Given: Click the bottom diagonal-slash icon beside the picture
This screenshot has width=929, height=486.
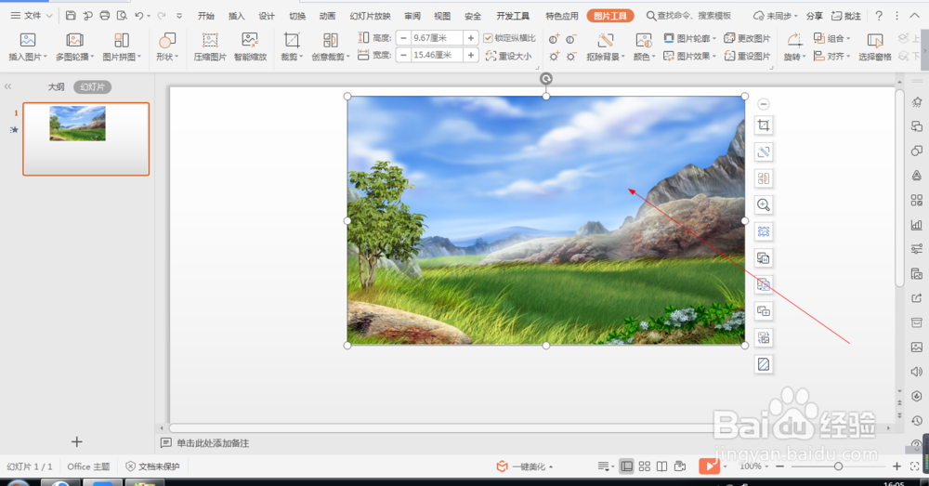Looking at the screenshot, I should pyautogui.click(x=763, y=364).
